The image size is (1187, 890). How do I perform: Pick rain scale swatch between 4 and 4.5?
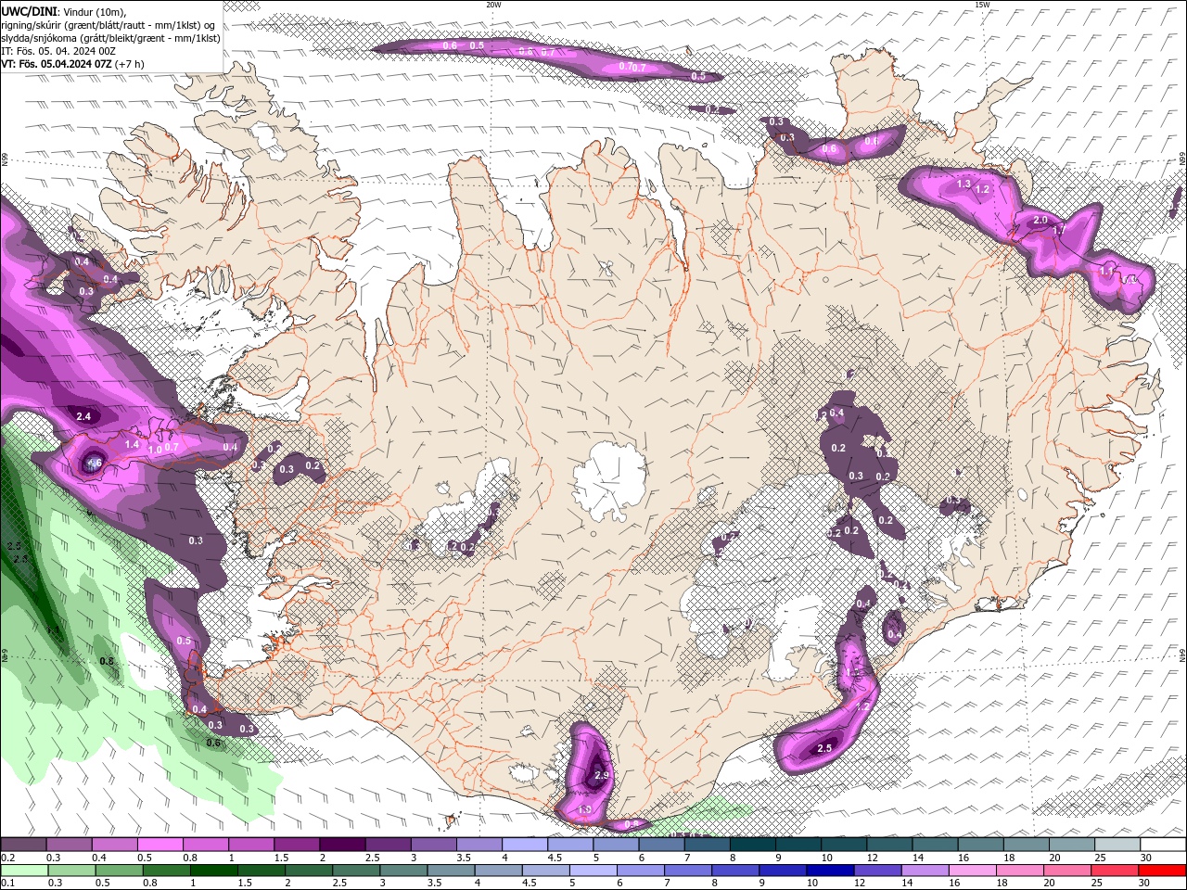pyautogui.click(x=498, y=870)
